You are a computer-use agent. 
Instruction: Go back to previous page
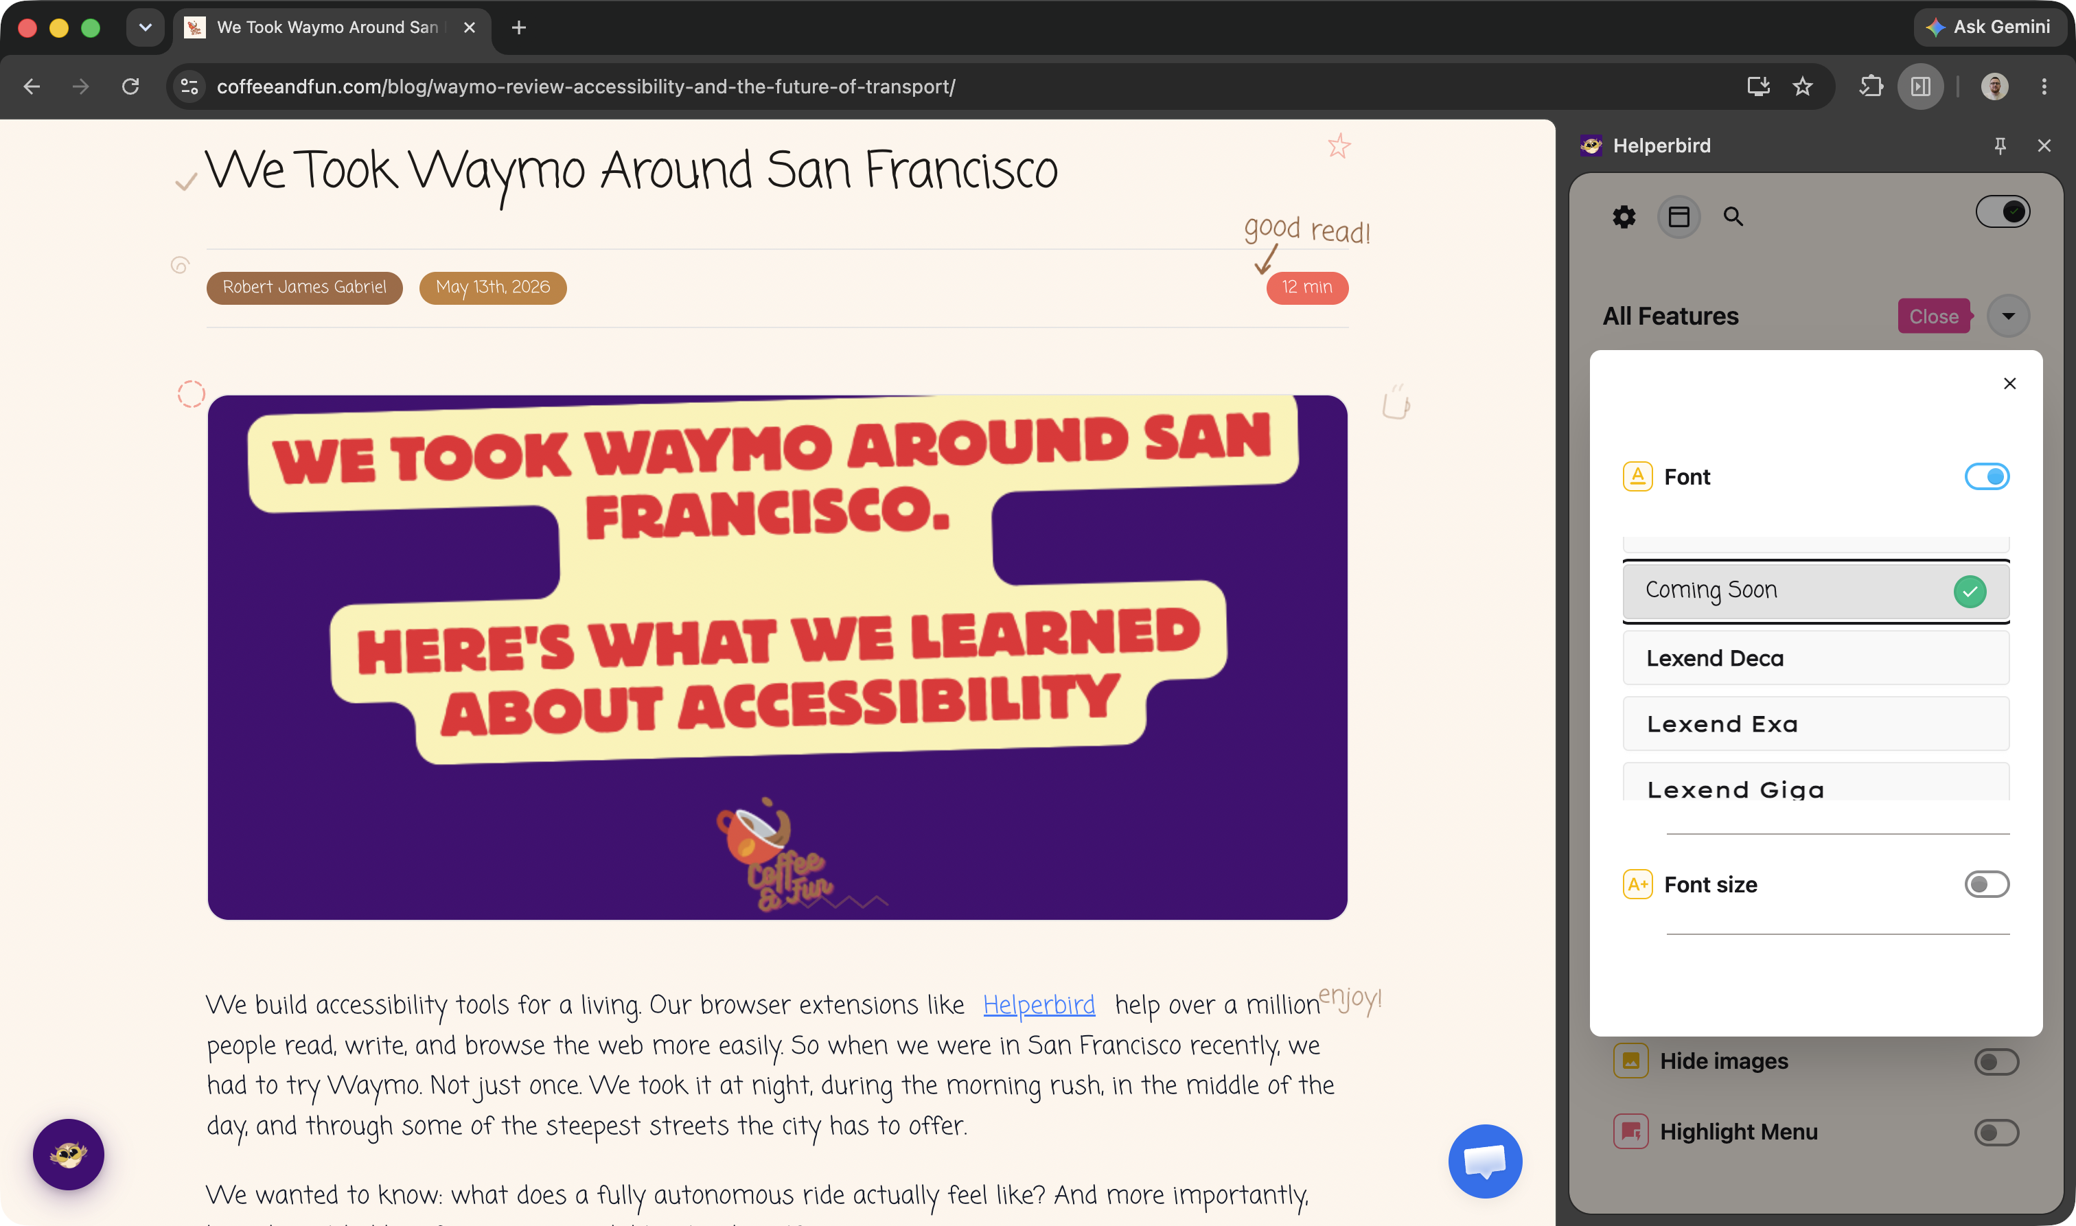coord(32,86)
